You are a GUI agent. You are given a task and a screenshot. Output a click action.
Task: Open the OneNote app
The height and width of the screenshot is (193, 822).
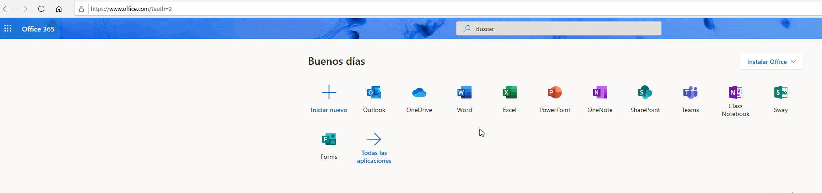tap(600, 93)
